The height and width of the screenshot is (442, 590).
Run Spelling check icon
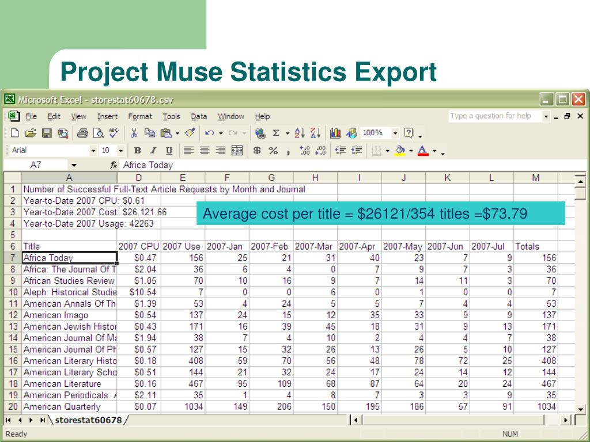[114, 133]
